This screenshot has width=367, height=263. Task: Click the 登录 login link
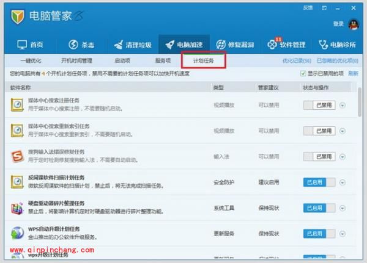coord(338,24)
